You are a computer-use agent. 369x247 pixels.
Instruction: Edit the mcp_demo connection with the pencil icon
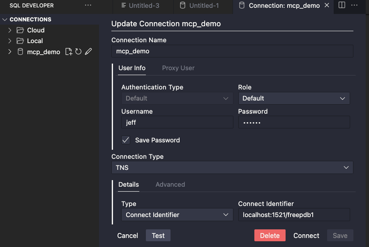coord(88,51)
